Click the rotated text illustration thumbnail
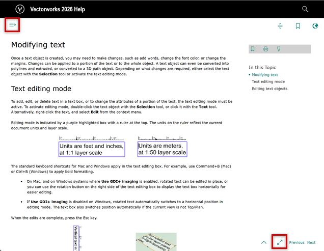 coord(156,241)
